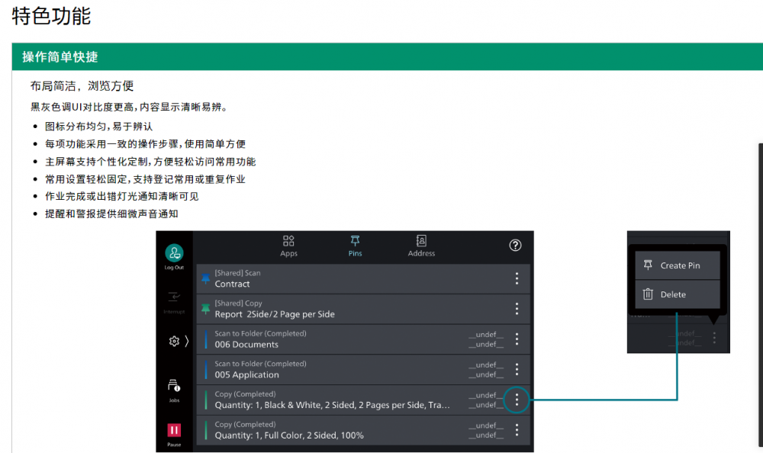Open the Jobs list icon
The image size is (763, 453).
174,387
